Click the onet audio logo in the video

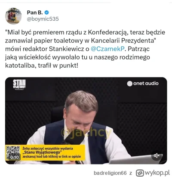(x=143, y=84)
